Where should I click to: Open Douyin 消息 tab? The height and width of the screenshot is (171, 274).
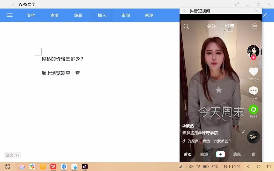click(x=237, y=154)
